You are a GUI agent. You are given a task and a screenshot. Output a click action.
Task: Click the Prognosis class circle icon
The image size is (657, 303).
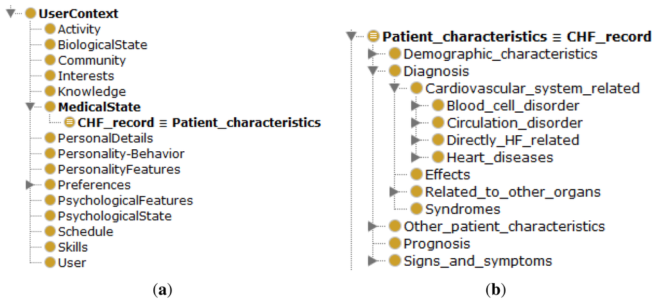[x=396, y=243]
